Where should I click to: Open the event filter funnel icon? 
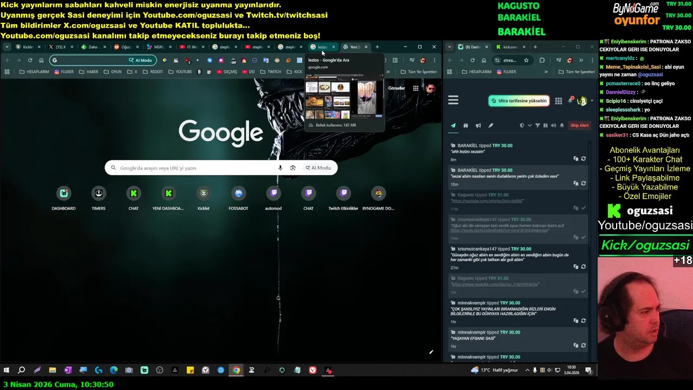coord(538,126)
